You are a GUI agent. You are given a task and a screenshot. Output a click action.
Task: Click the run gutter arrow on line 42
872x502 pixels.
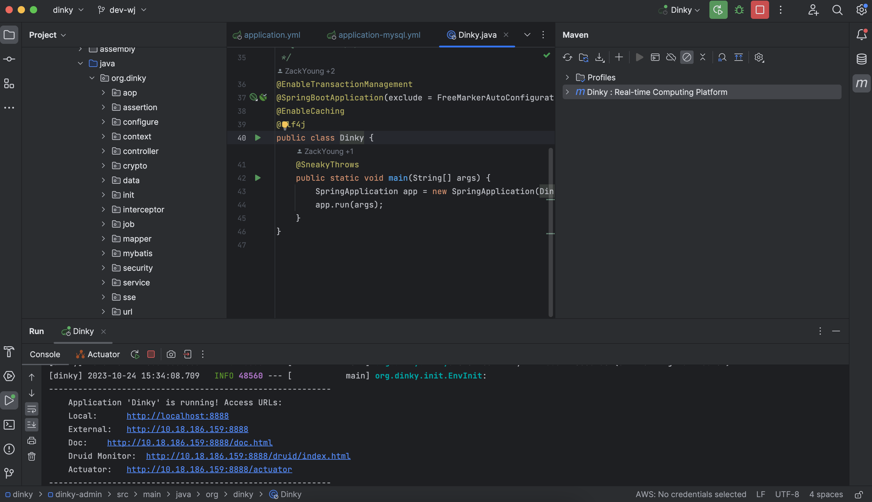pyautogui.click(x=258, y=178)
